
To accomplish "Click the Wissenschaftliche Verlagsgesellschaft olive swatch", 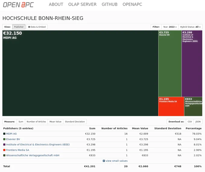I will pos(4,155).
